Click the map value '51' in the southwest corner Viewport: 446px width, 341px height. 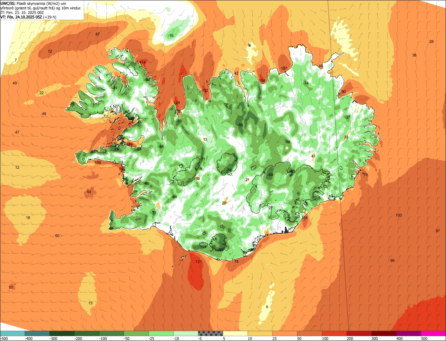[11, 287]
